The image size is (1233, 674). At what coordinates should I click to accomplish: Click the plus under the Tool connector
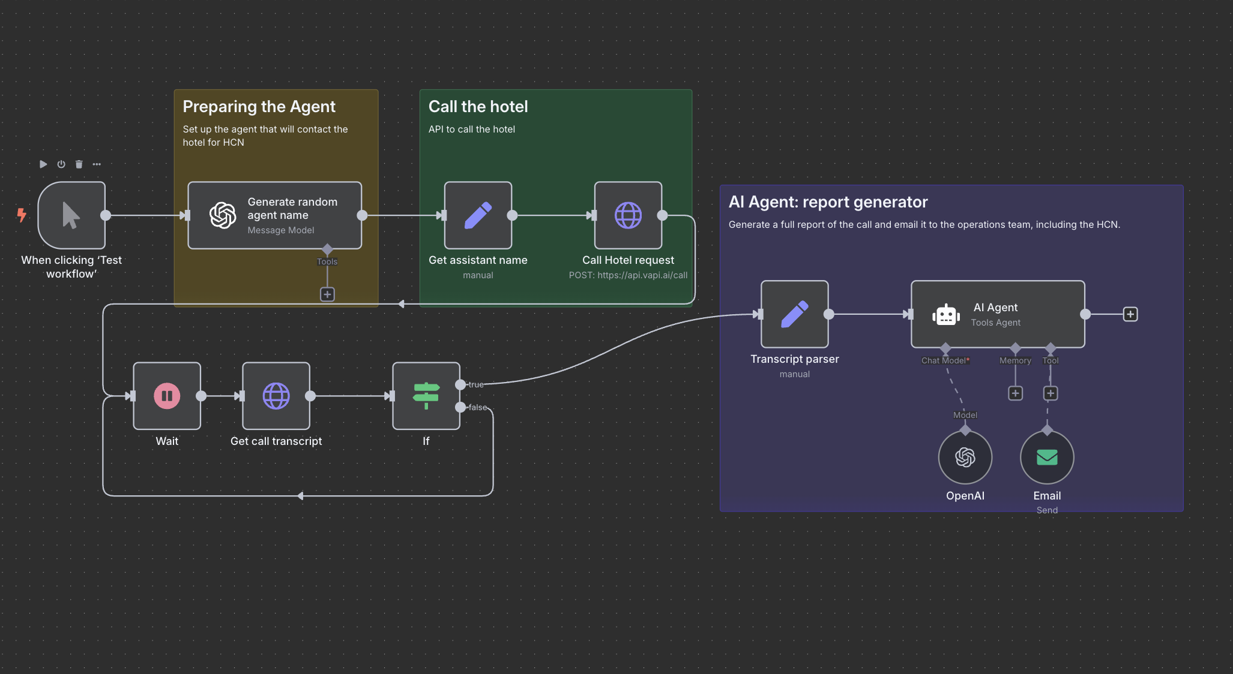[x=1051, y=393]
